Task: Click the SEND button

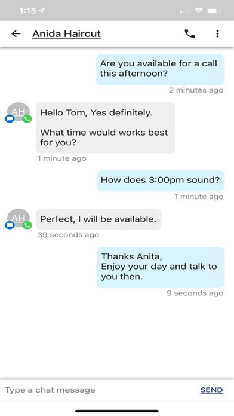Action: click(x=211, y=390)
